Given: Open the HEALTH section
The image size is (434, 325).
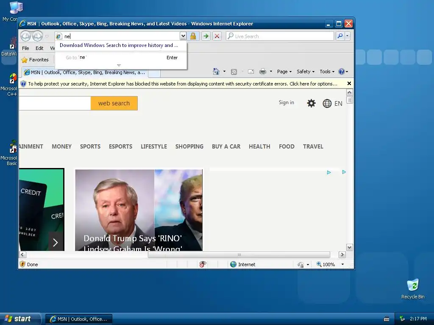Looking at the screenshot, I should [259, 146].
